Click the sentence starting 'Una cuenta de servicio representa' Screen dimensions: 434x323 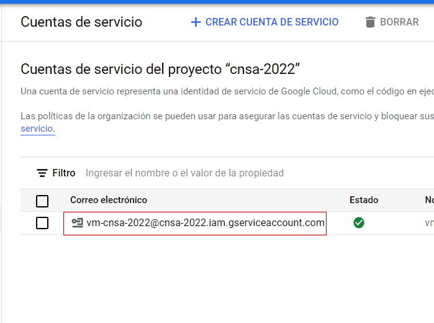(x=227, y=91)
